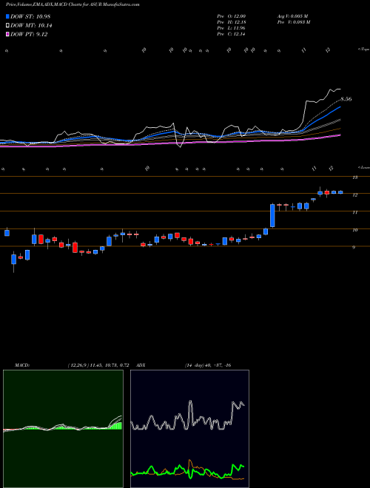Click the 'Avg V: 0.005 M' volume text
Image resolution: width=370 pixels, height=488 pixels.
[292, 16]
